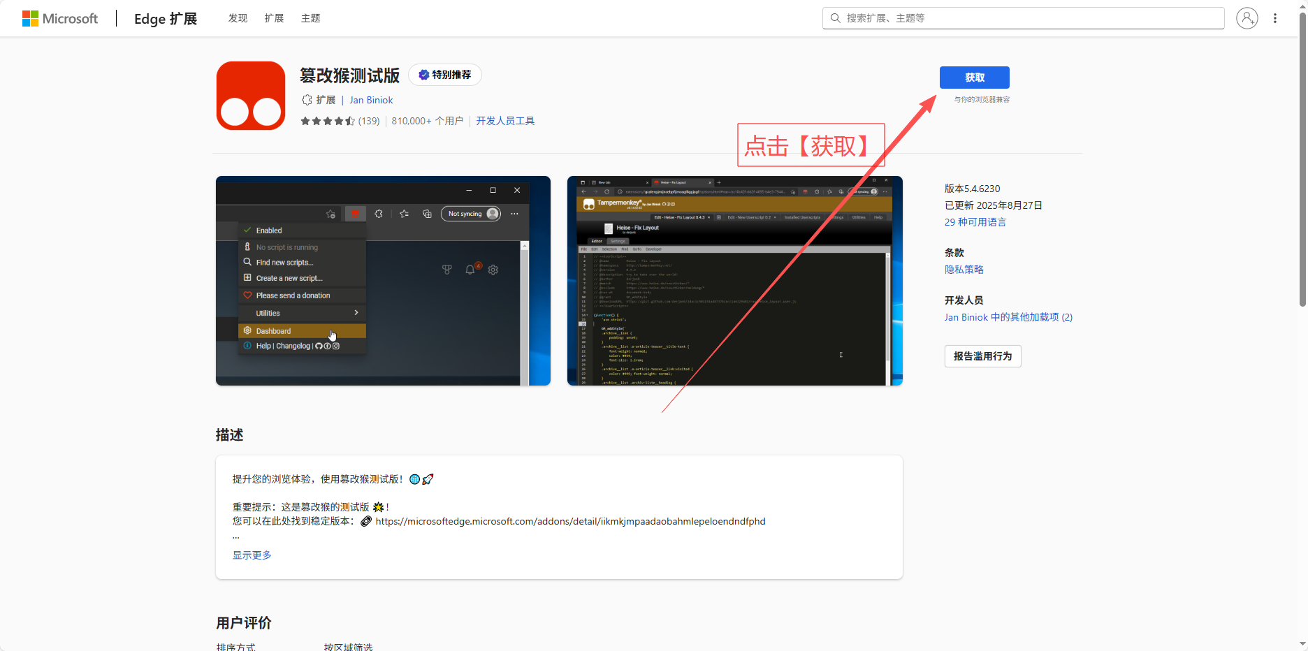Open the 隐私策略 link
The width and height of the screenshot is (1308, 651).
tap(964, 269)
